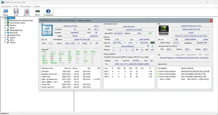Click the Intel H81 (Lynx Point) chipset field
The height and width of the screenshot is (115, 218).
click(x=134, y=30)
